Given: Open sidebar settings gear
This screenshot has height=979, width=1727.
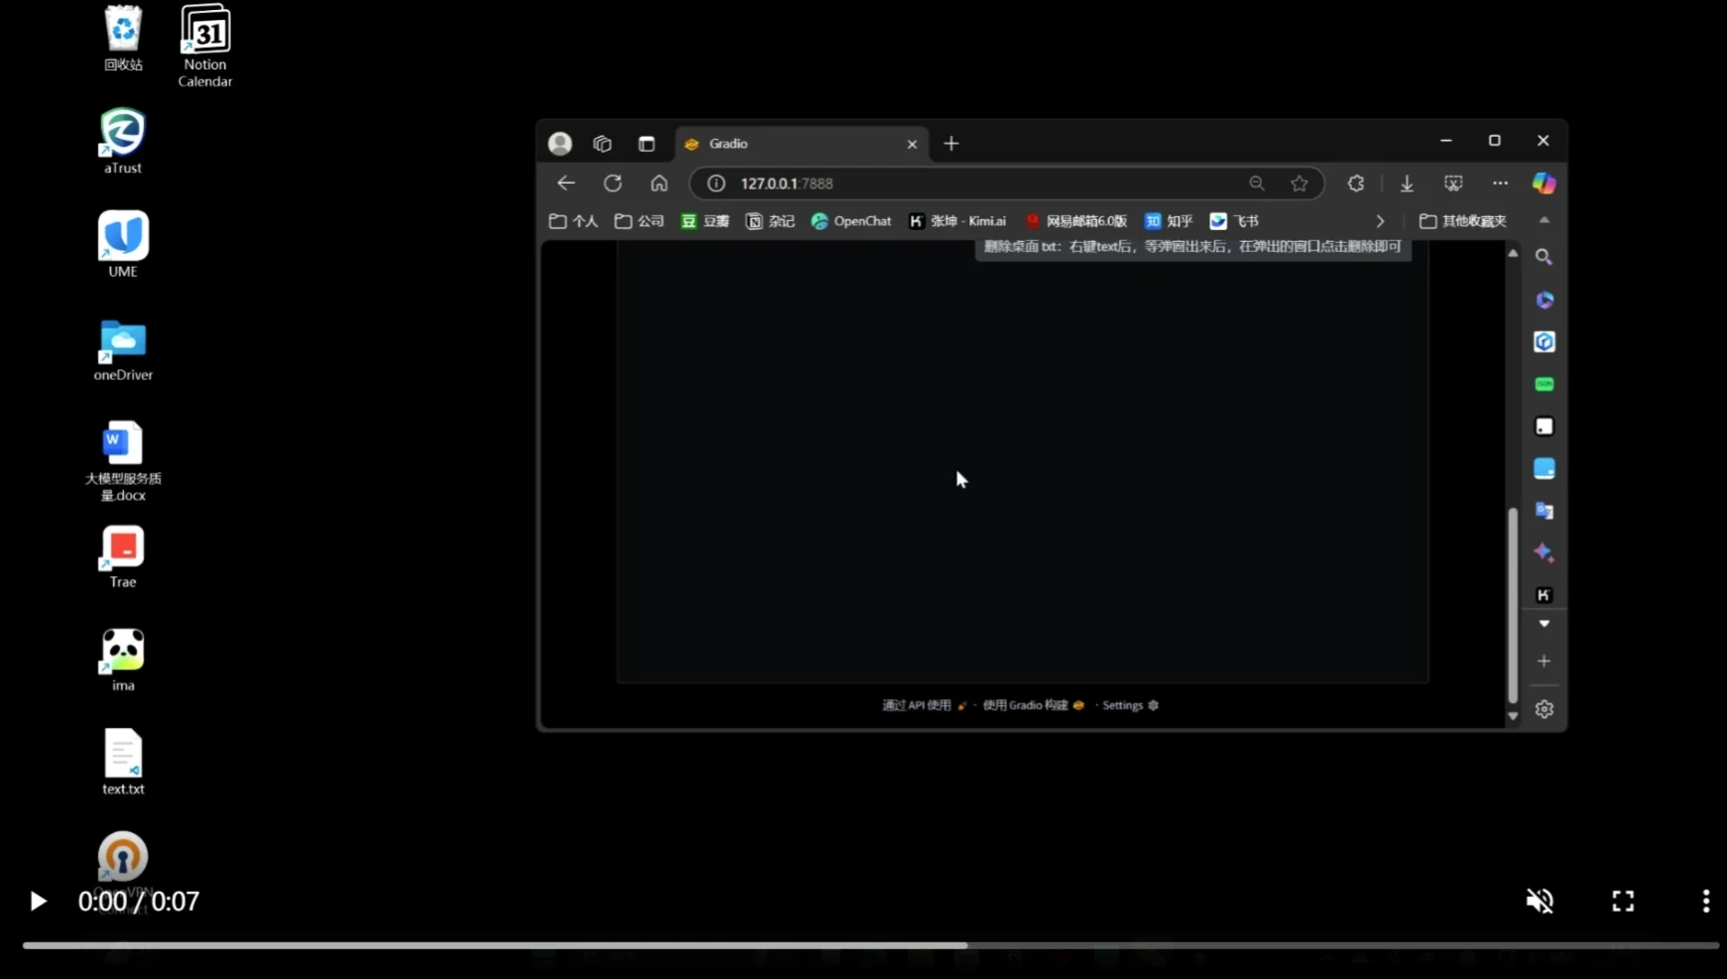Looking at the screenshot, I should 1543,709.
